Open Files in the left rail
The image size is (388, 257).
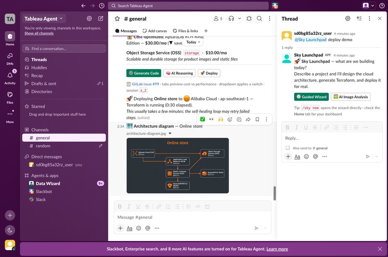(10, 97)
